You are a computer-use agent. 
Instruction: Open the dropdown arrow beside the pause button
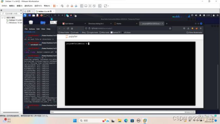pos(57,6)
